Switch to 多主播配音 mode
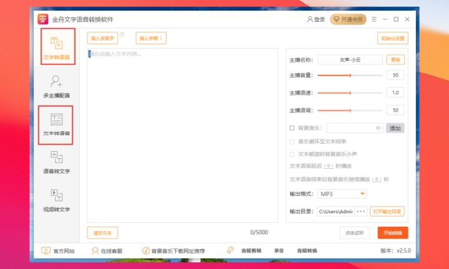The width and height of the screenshot is (449, 269). (57, 87)
